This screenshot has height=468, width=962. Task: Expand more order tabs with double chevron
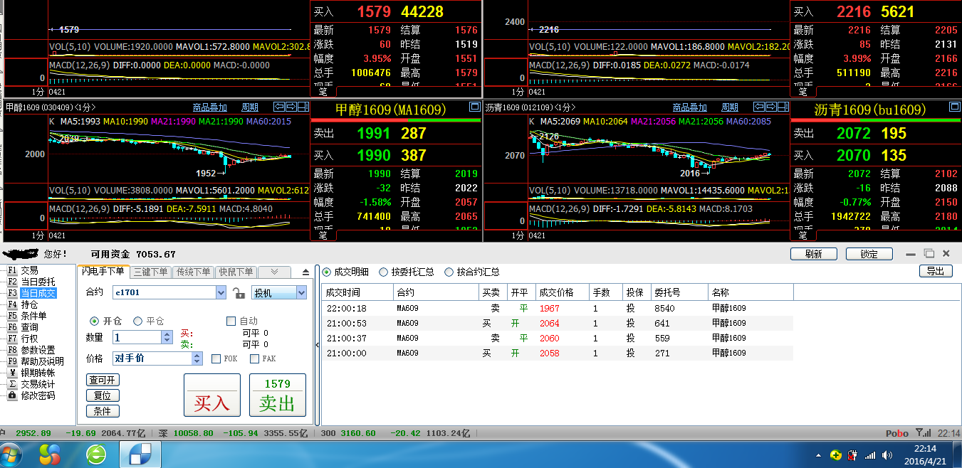pos(275,272)
